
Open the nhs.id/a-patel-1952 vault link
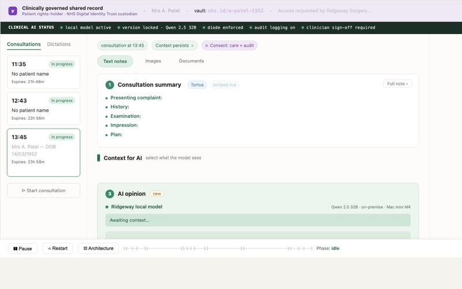pyautogui.click(x=236, y=10)
